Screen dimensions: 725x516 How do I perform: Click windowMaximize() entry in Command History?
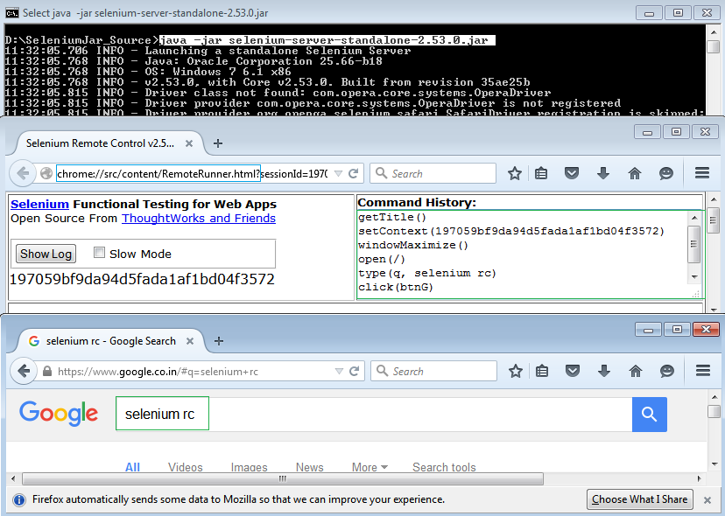pos(413,245)
